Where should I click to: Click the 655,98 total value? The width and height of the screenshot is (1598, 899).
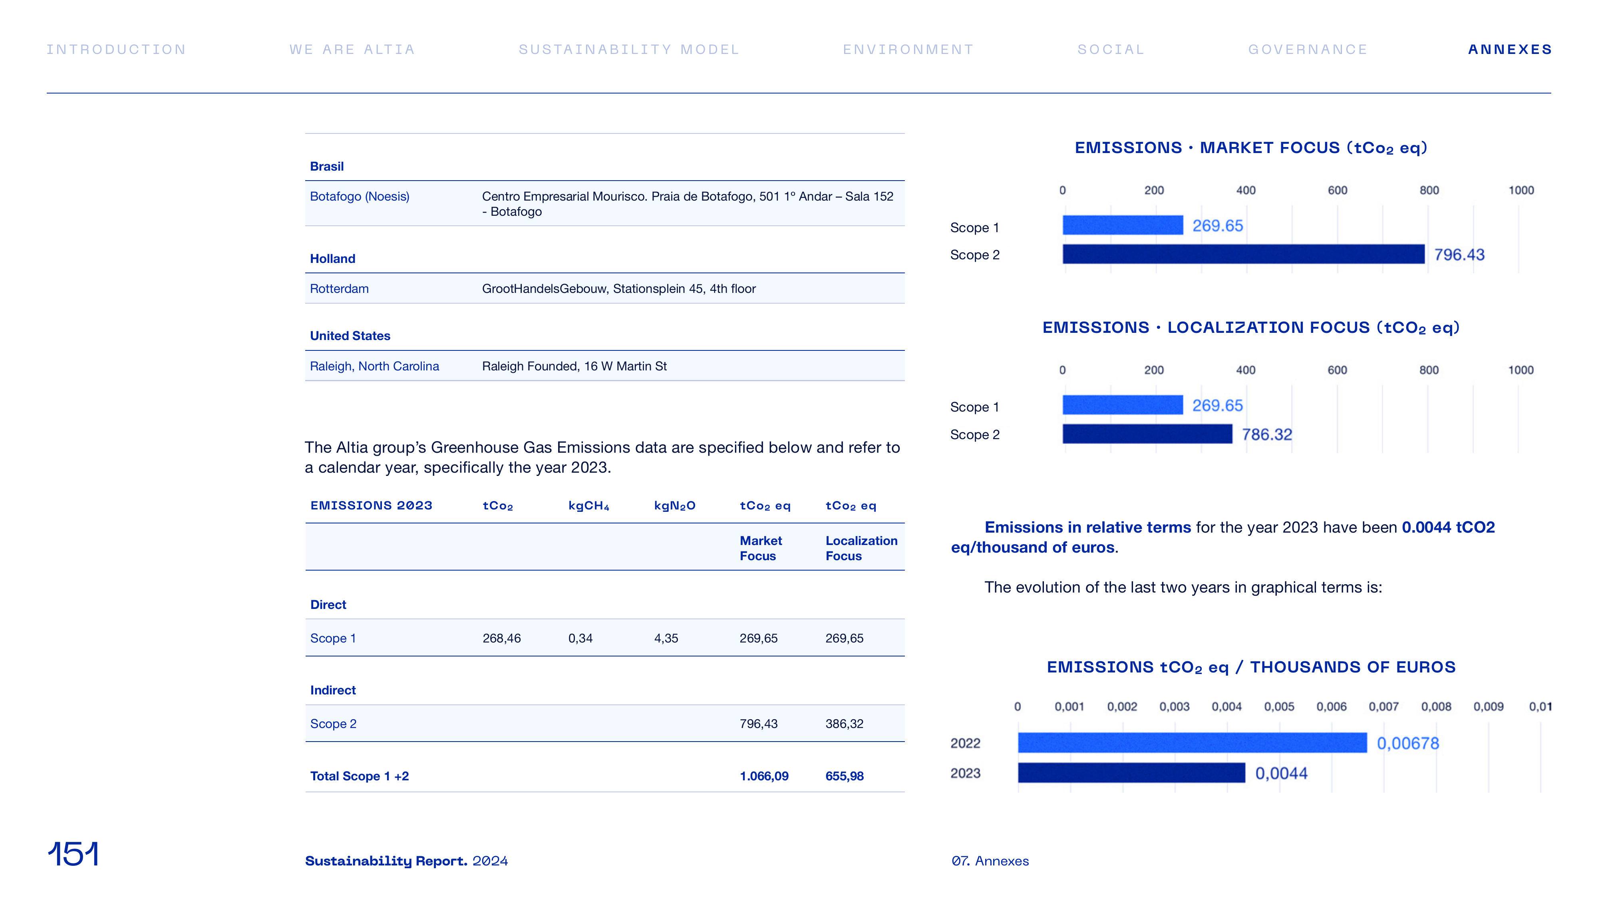[844, 776]
